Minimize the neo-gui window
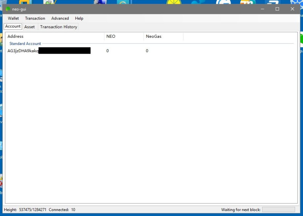 pyautogui.click(x=262, y=9)
